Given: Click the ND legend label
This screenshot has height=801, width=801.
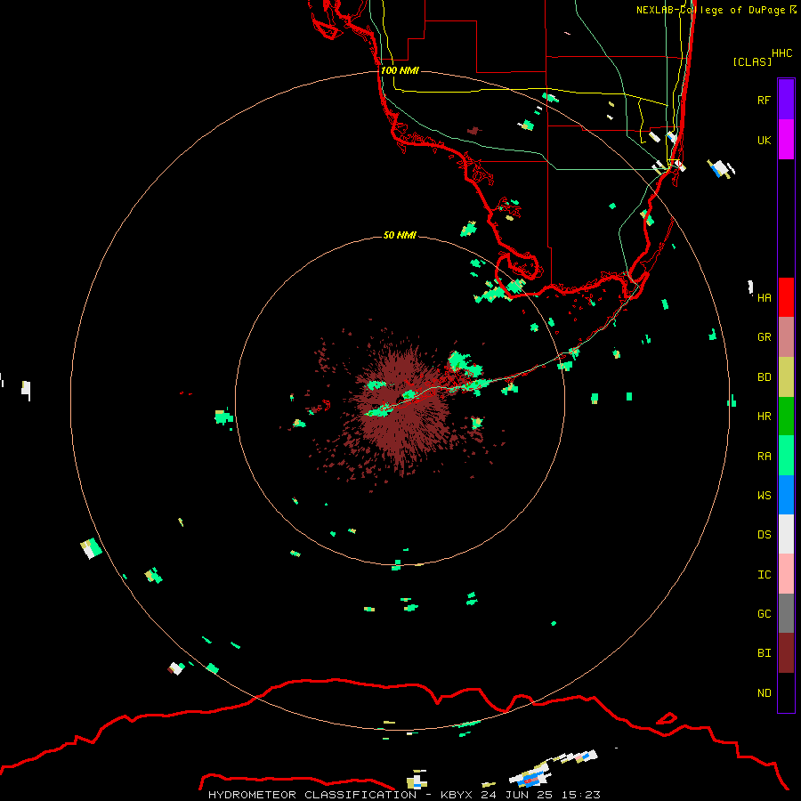Looking at the screenshot, I should click(x=764, y=692).
